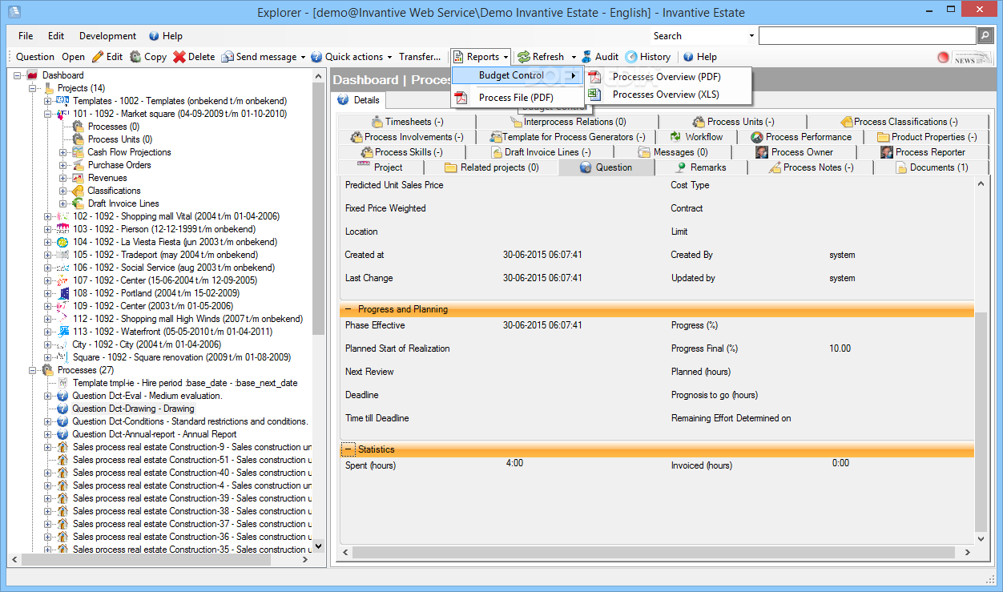The image size is (1003, 592).
Task: Switch to the Timesheets (-) tab
Action: (x=406, y=122)
